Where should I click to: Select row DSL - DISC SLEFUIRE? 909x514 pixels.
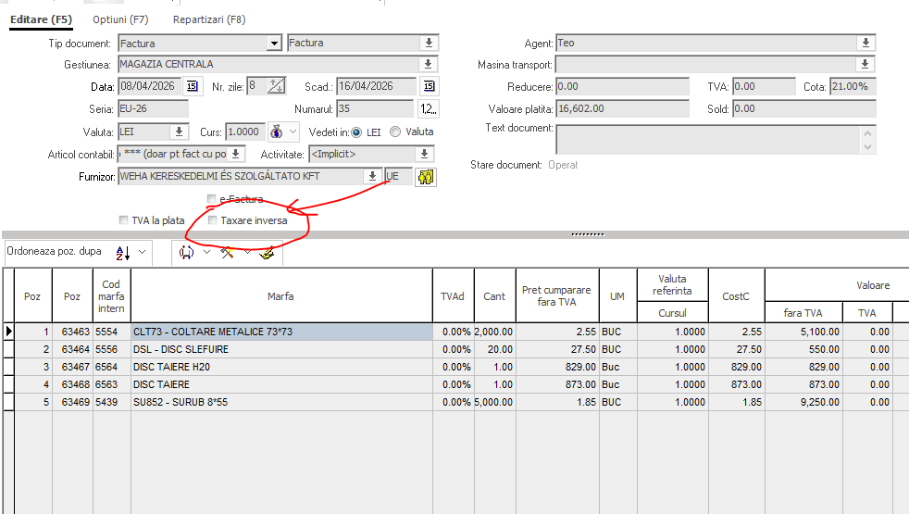coord(281,349)
